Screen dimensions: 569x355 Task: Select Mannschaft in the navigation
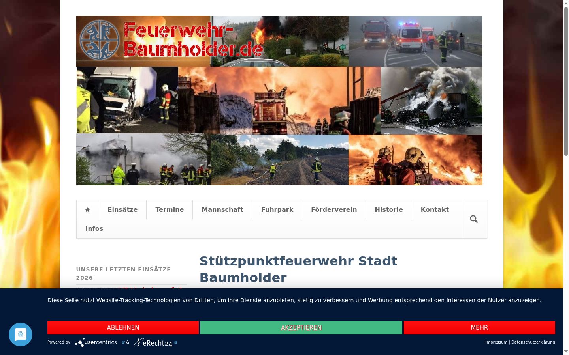[222, 210]
